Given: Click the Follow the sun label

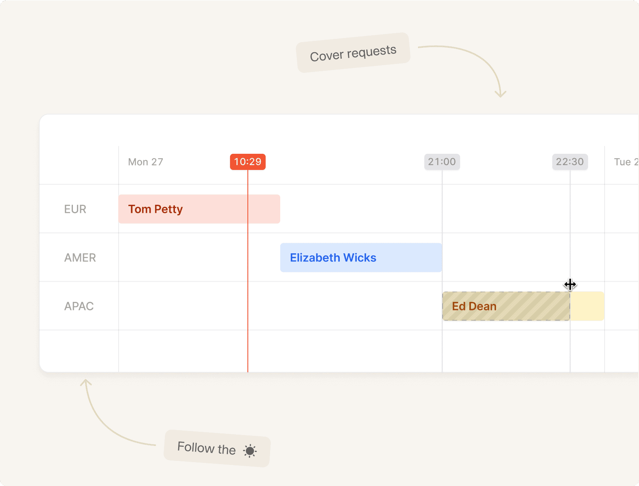Looking at the screenshot, I should coord(217,448).
